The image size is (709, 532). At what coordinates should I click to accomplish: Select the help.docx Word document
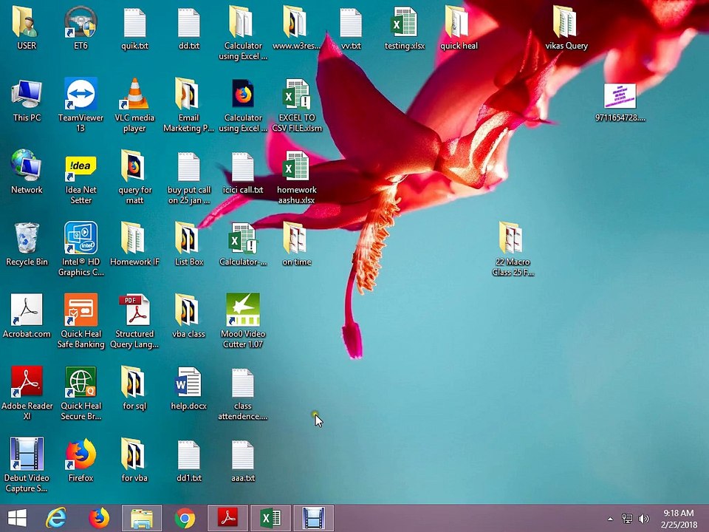pyautogui.click(x=188, y=383)
